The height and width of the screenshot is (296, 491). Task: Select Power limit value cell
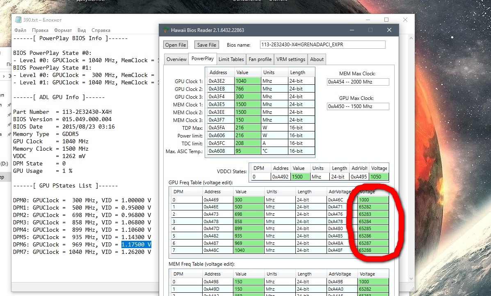[x=248, y=136]
